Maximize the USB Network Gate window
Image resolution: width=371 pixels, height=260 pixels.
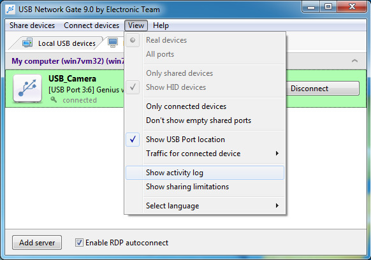pos(328,7)
